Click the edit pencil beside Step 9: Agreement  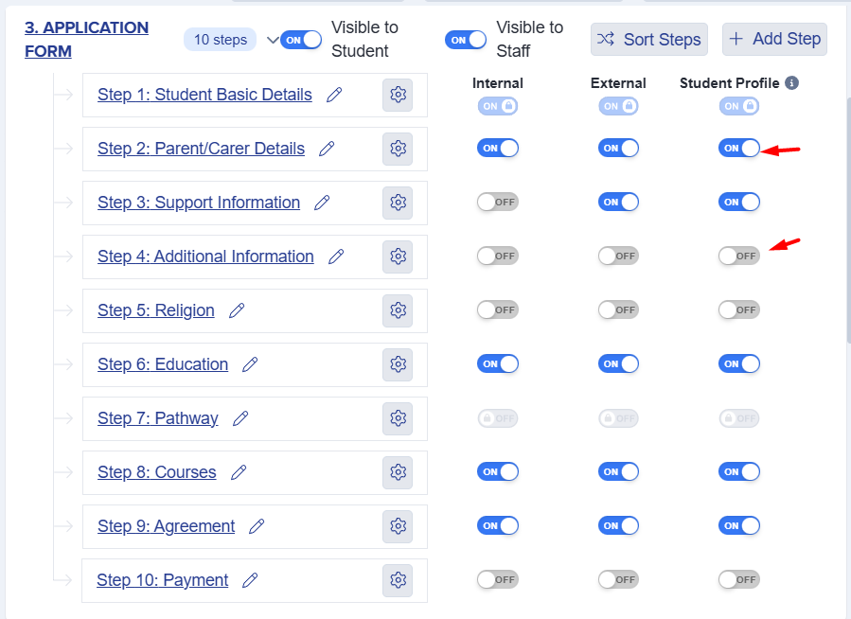[257, 526]
